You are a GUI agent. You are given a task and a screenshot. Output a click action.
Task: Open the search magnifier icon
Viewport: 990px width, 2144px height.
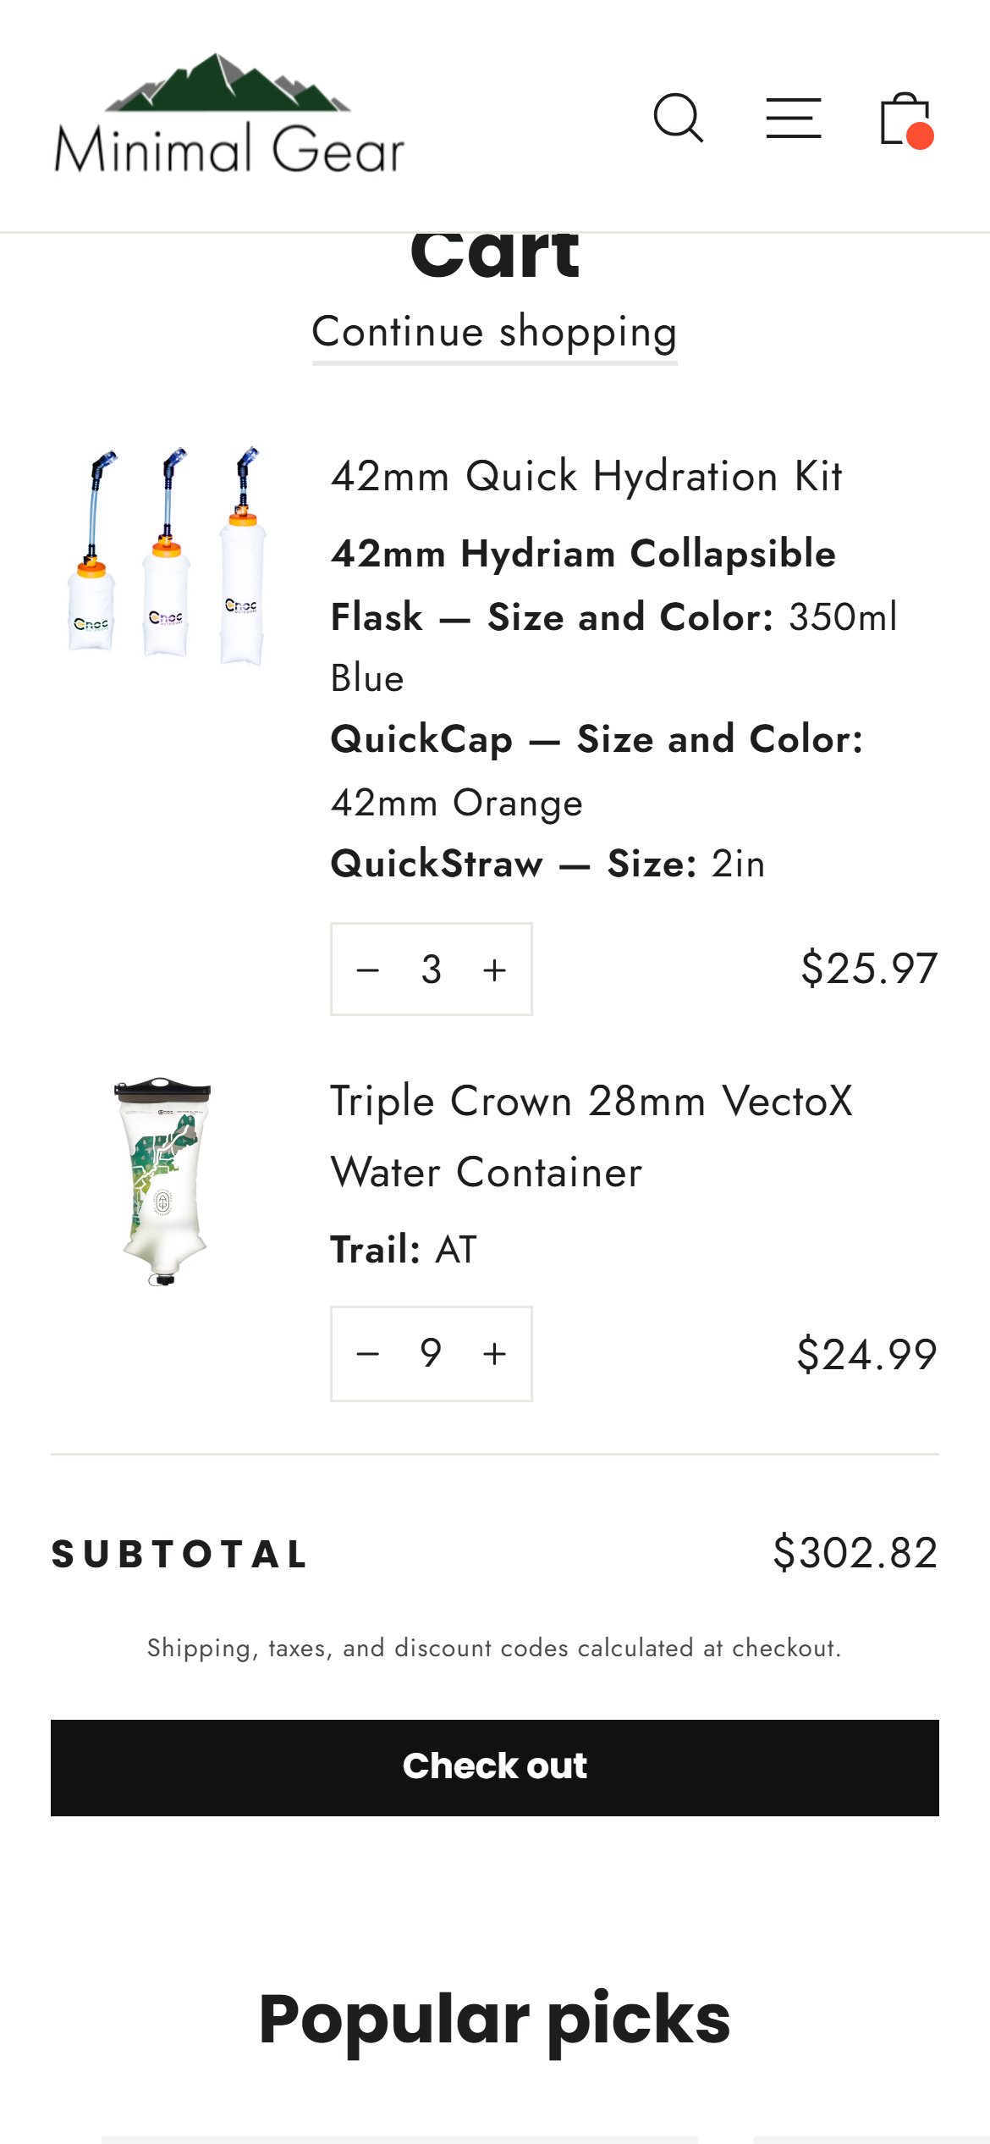coord(679,118)
